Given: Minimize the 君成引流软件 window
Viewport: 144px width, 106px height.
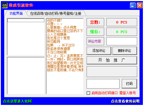Looking at the screenshot, I should coord(133,5).
